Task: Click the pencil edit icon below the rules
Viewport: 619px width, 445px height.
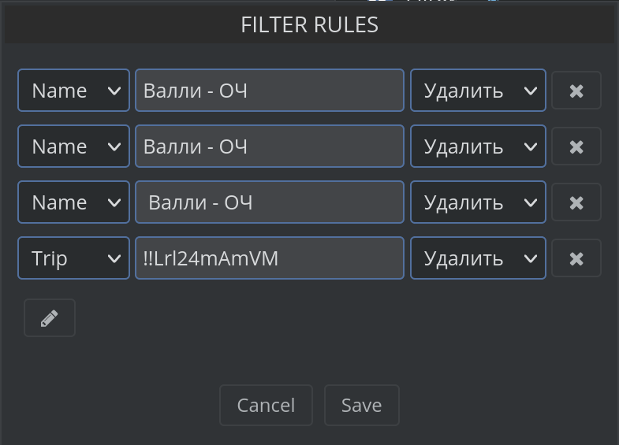Action: pyautogui.click(x=50, y=318)
